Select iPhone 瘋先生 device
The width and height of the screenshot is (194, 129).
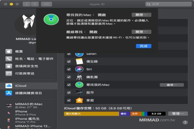click(29, 120)
